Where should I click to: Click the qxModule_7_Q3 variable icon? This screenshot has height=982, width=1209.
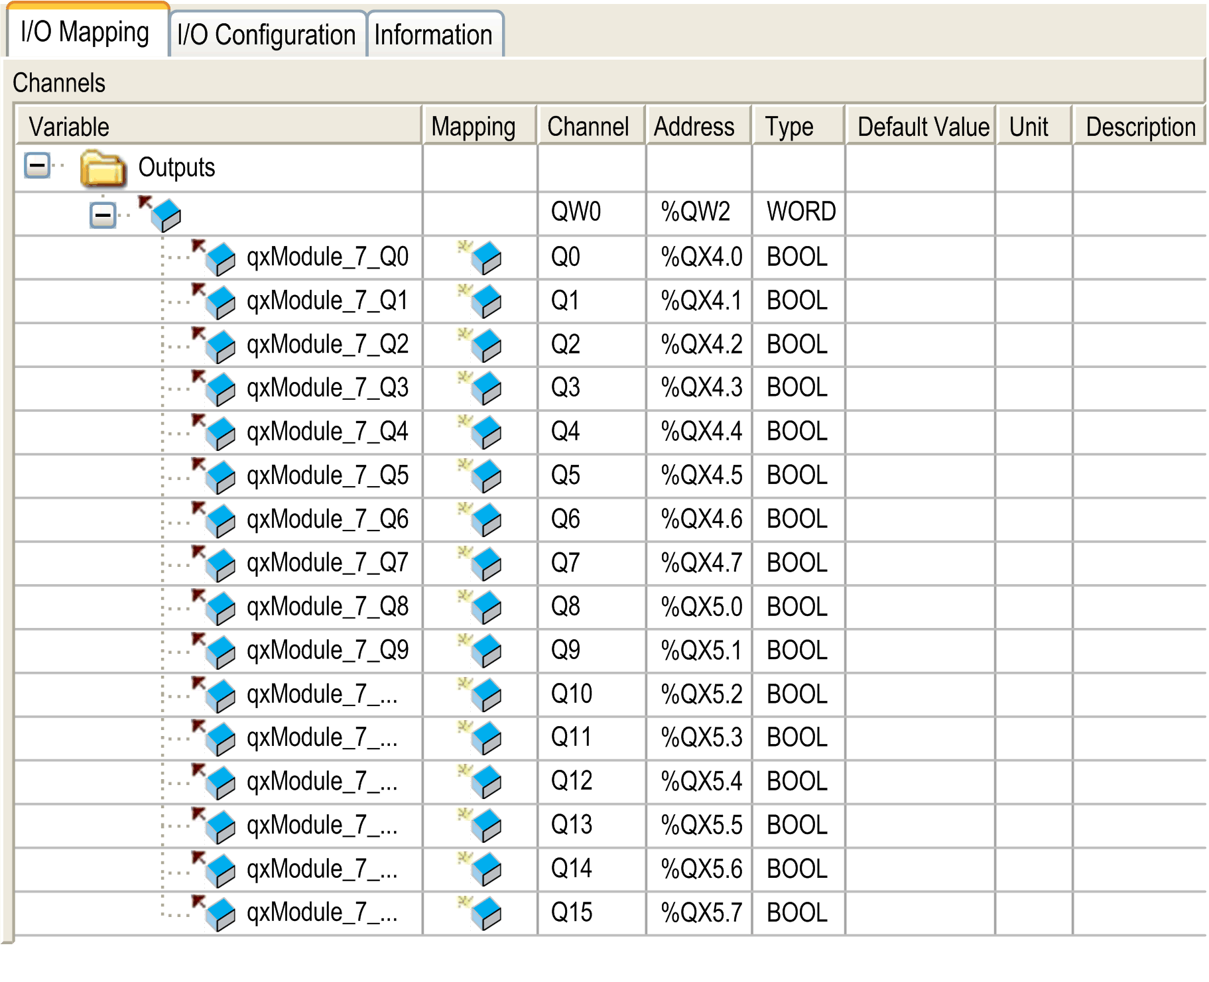pos(216,388)
